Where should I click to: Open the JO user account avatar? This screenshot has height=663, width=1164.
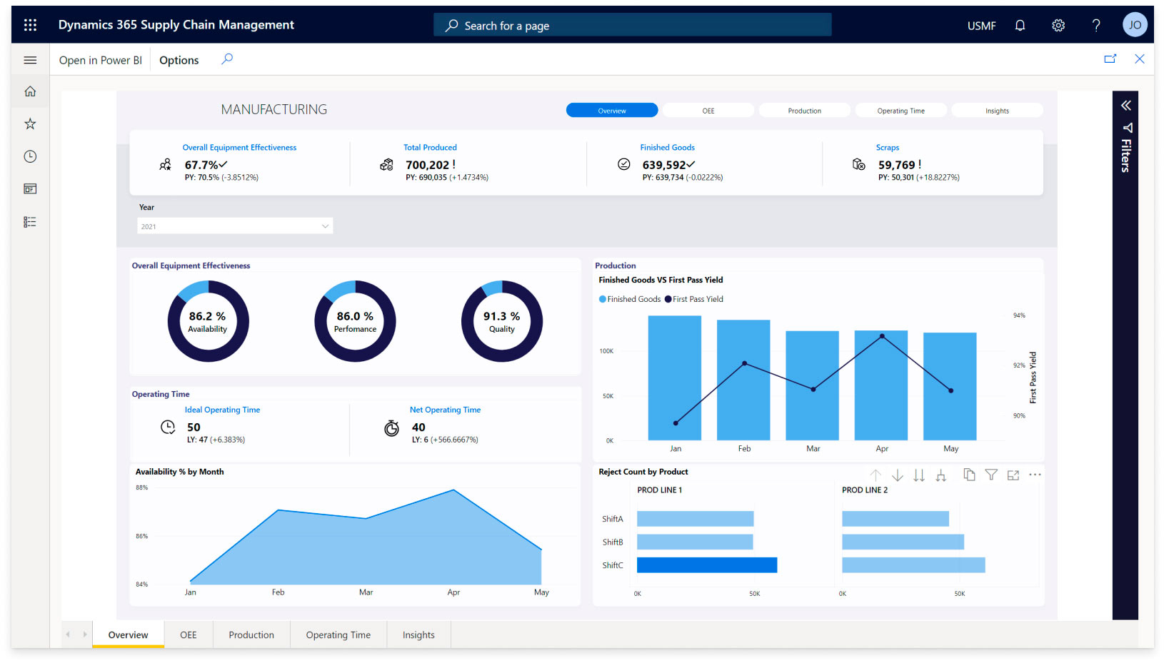(1135, 25)
